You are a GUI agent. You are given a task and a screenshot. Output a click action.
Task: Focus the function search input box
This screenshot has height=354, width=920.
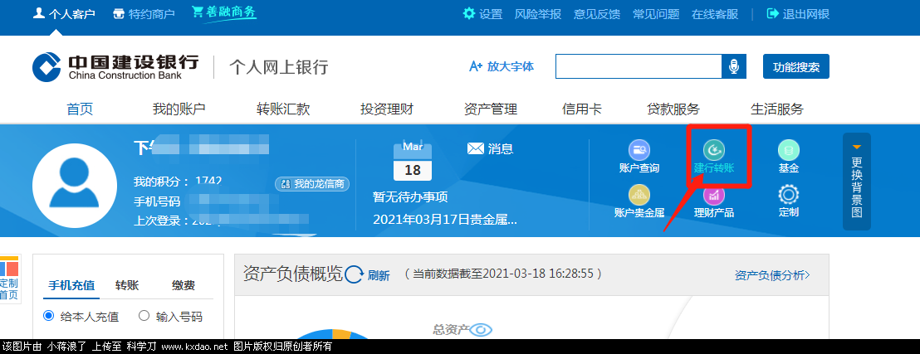[x=639, y=66]
